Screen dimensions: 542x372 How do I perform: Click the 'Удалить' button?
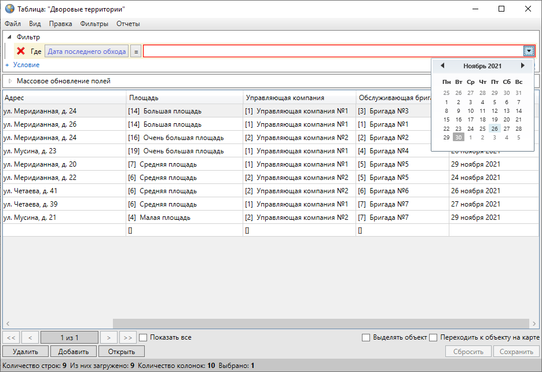click(25, 351)
